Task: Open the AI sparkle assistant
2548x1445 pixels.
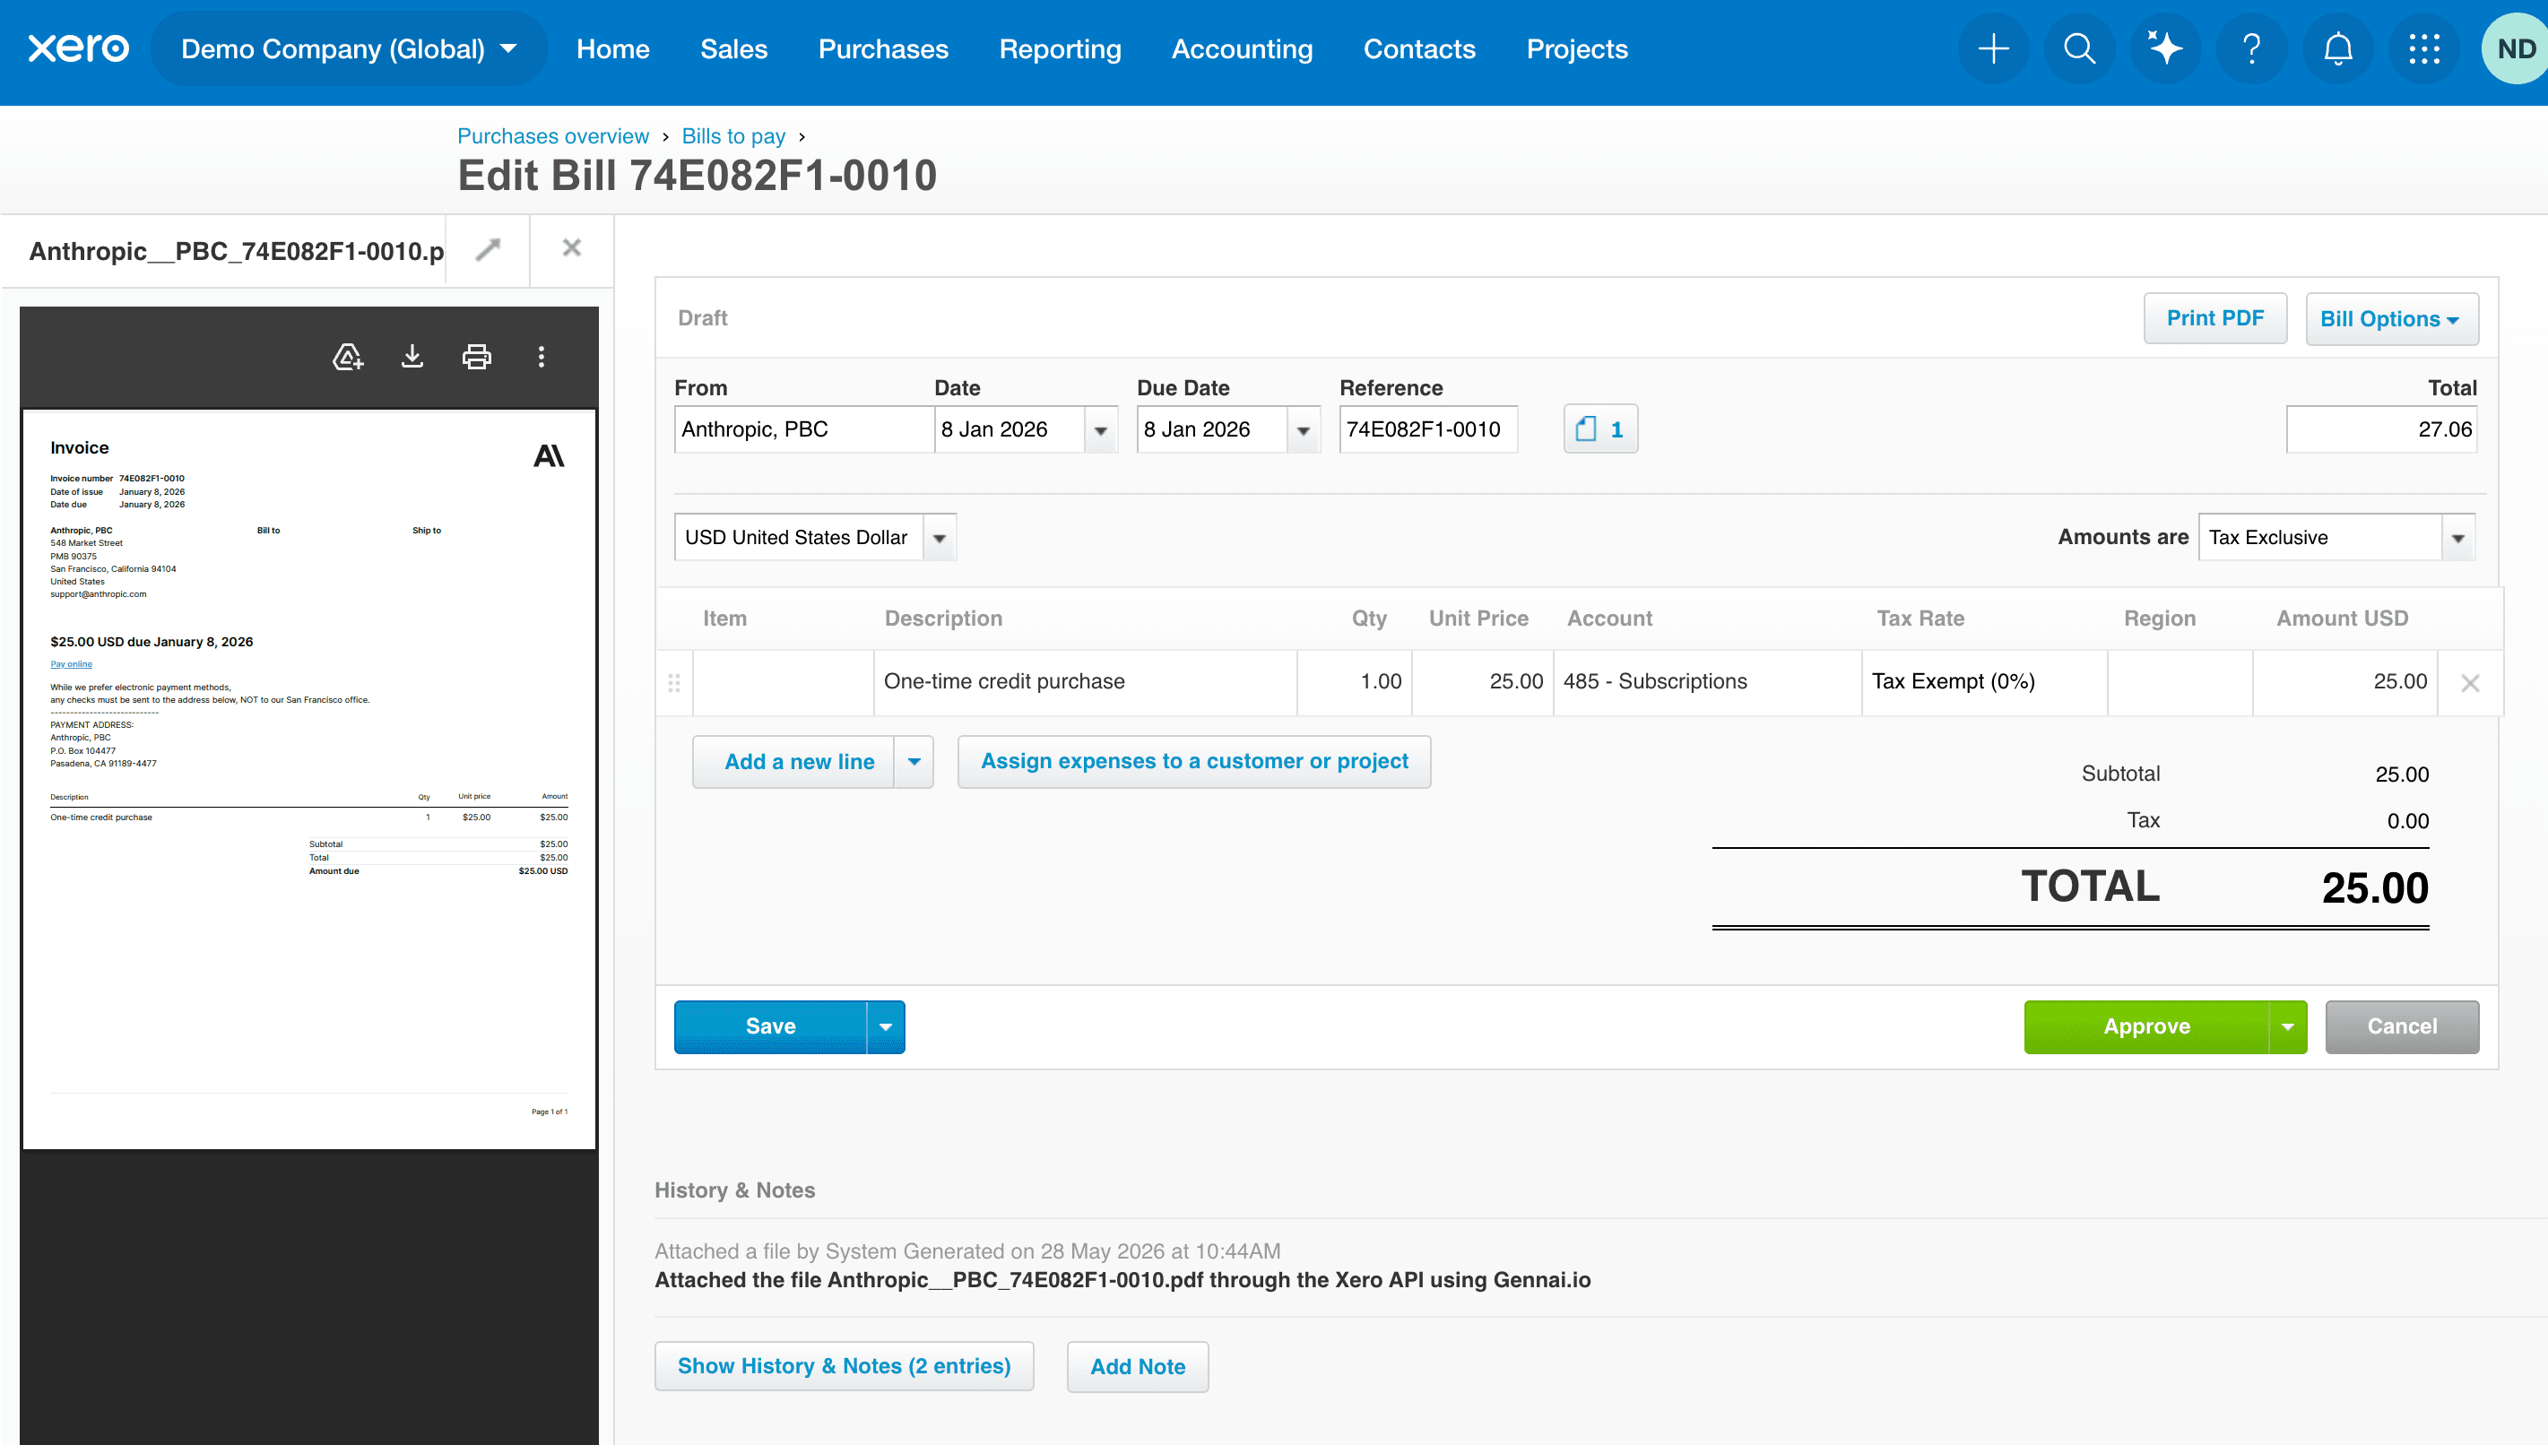Action: 2165,48
